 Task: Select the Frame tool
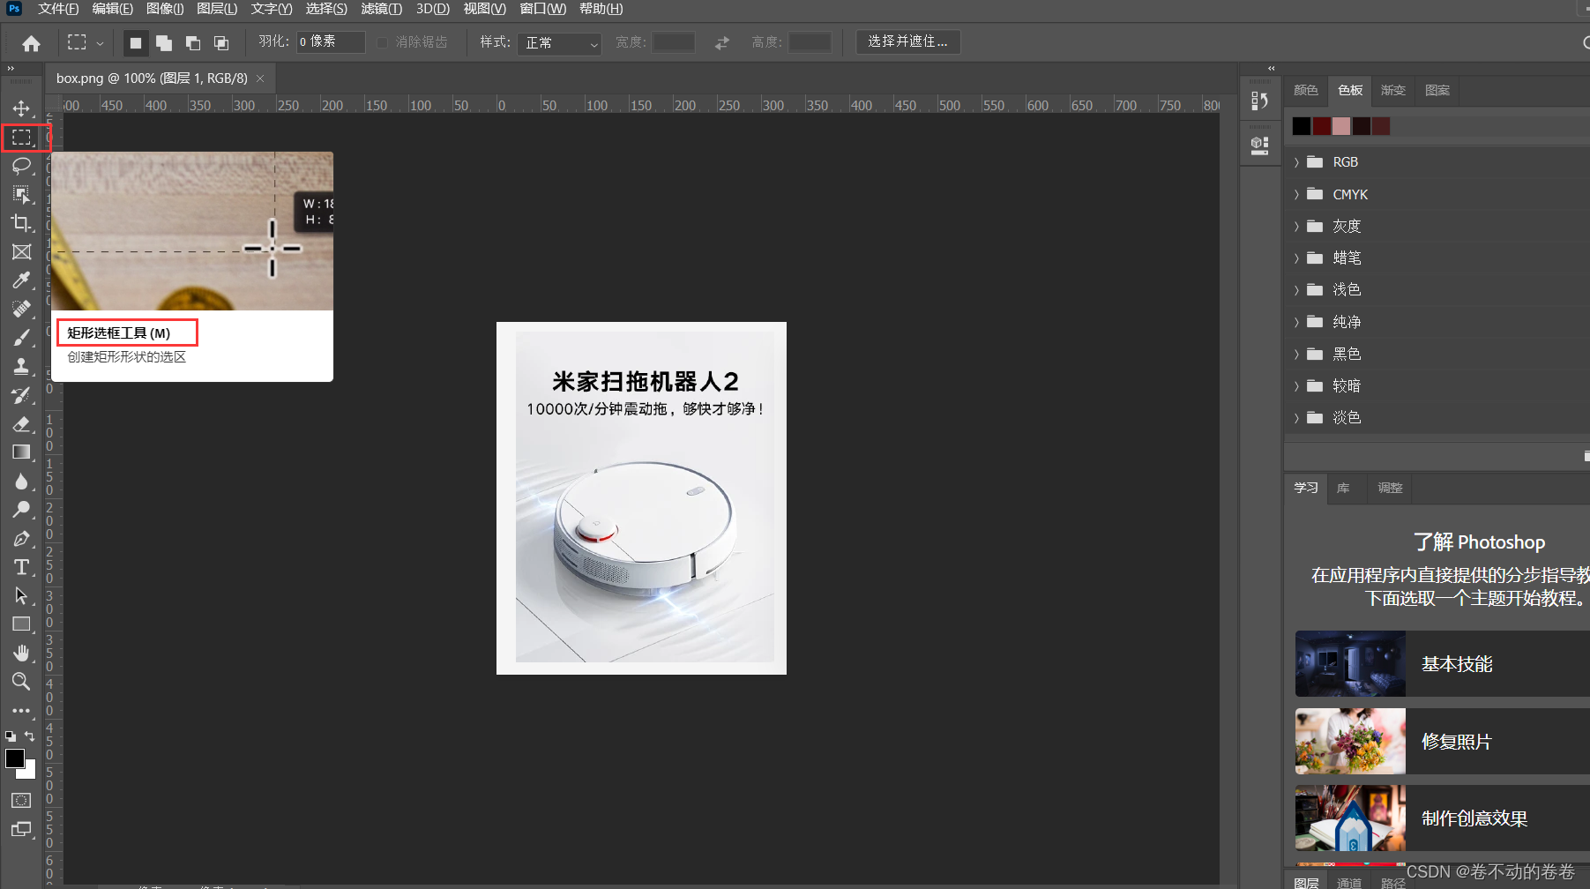(21, 252)
